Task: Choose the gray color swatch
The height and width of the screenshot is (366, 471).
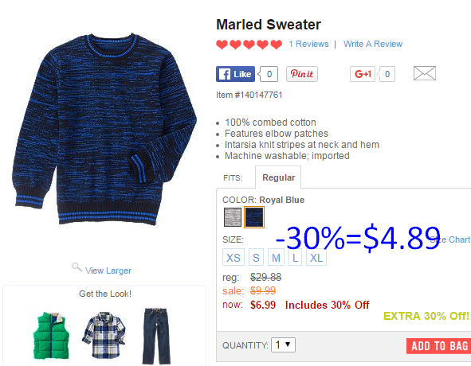Action: pyautogui.click(x=233, y=217)
